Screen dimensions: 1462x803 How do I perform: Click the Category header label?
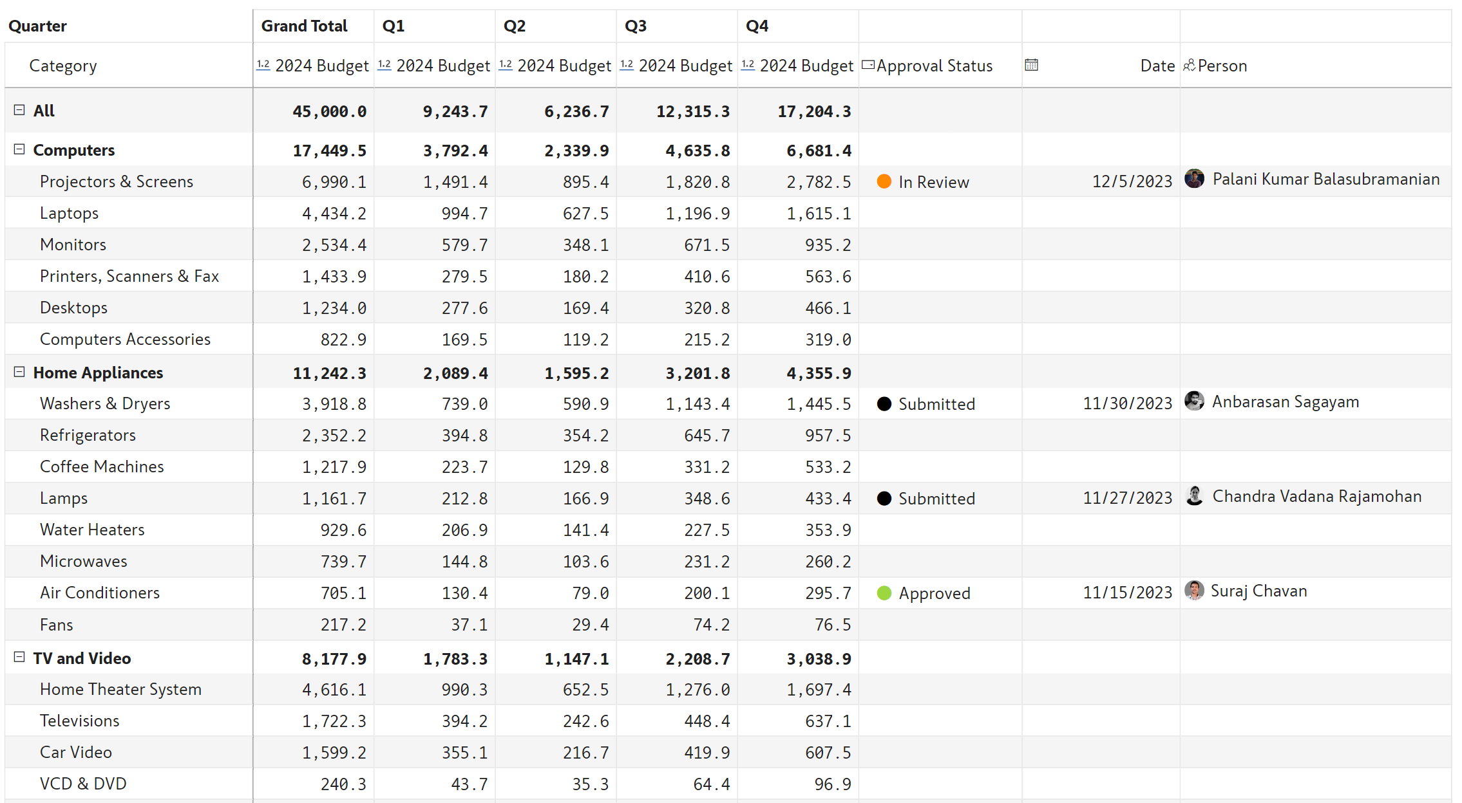pyautogui.click(x=63, y=66)
